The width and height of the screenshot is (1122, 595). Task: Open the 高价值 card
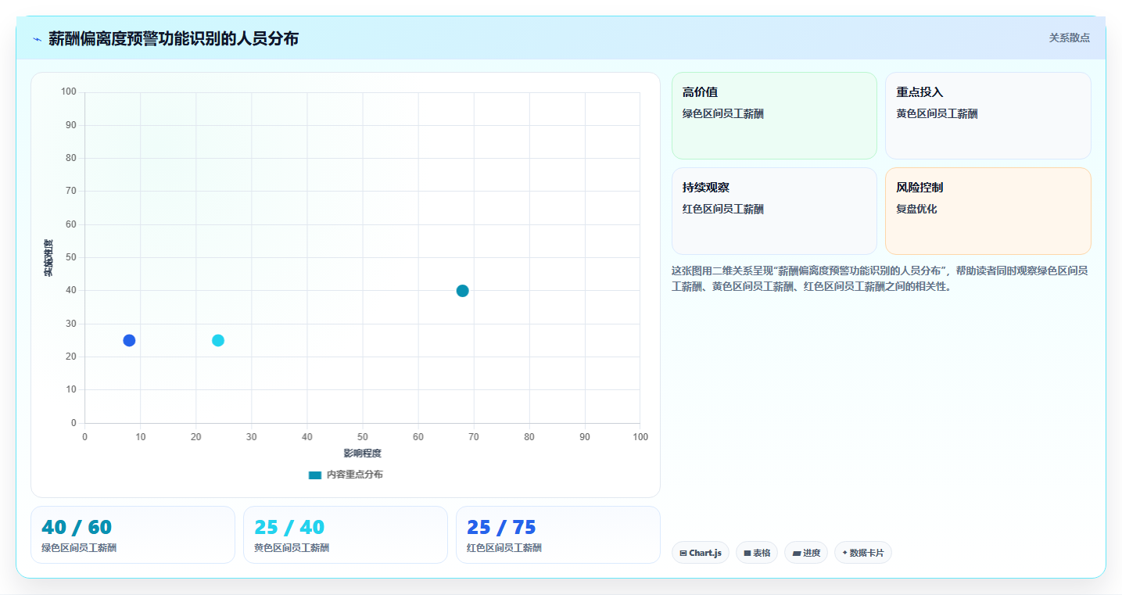click(x=774, y=116)
